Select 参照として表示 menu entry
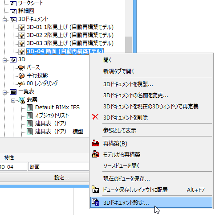 click(151, 130)
